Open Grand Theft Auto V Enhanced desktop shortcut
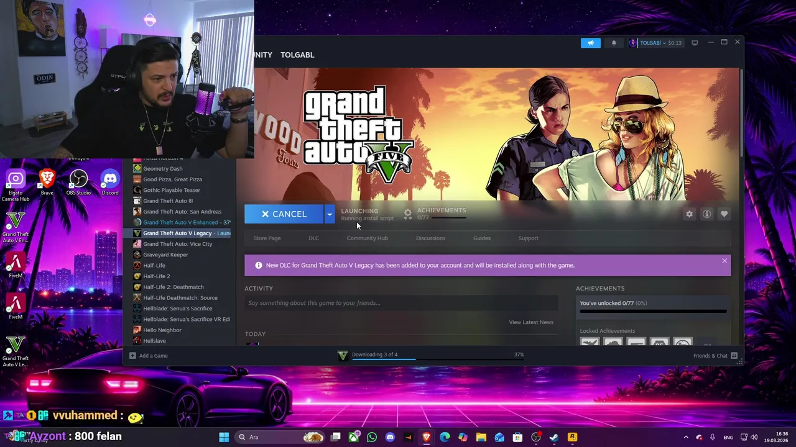The width and height of the screenshot is (796, 447). (x=16, y=227)
